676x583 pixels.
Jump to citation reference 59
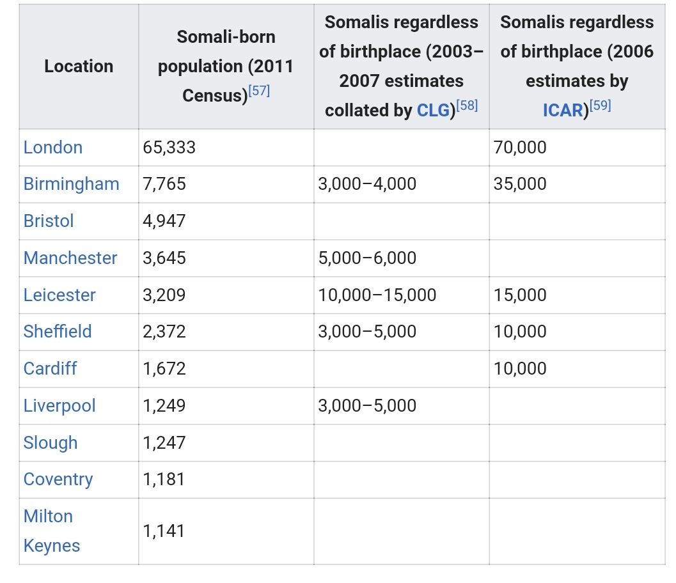[x=600, y=106]
